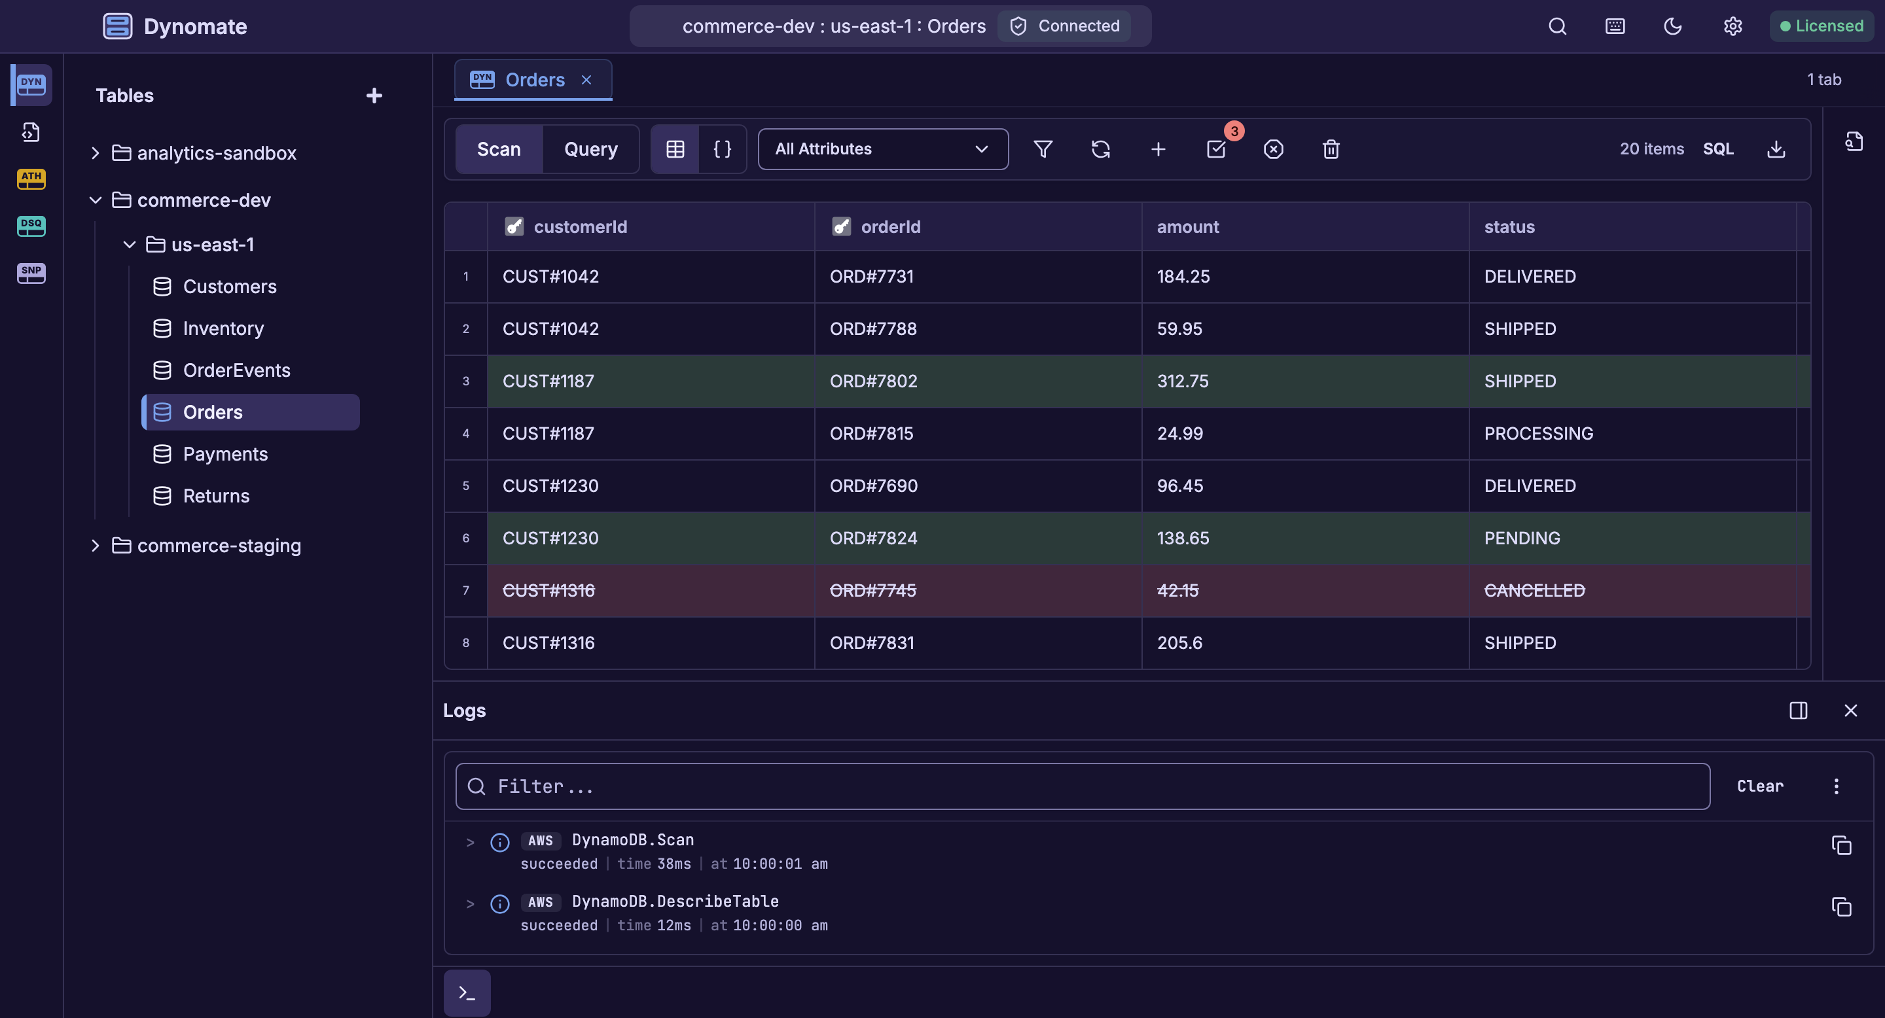This screenshot has width=1885, height=1018.
Task: Open the global search magnifier
Action: (1558, 26)
